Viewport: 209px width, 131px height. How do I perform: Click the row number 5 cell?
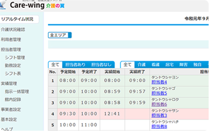coord(53,125)
